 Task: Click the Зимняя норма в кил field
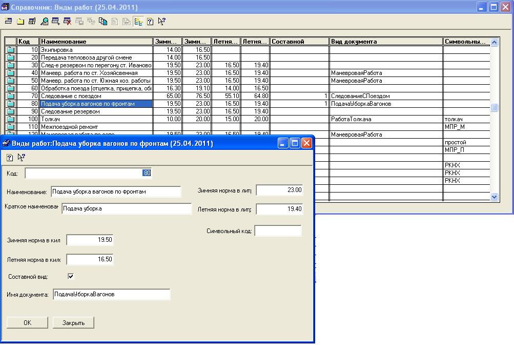tap(90, 240)
